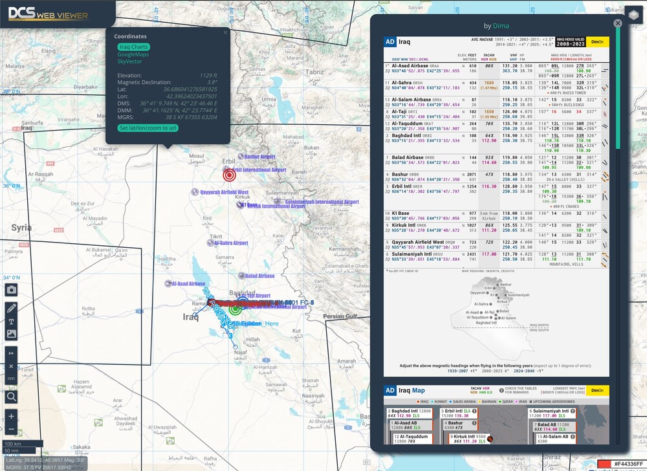Click the Al-Asad Airbase chart row
647x471 pixels.
coord(496,71)
